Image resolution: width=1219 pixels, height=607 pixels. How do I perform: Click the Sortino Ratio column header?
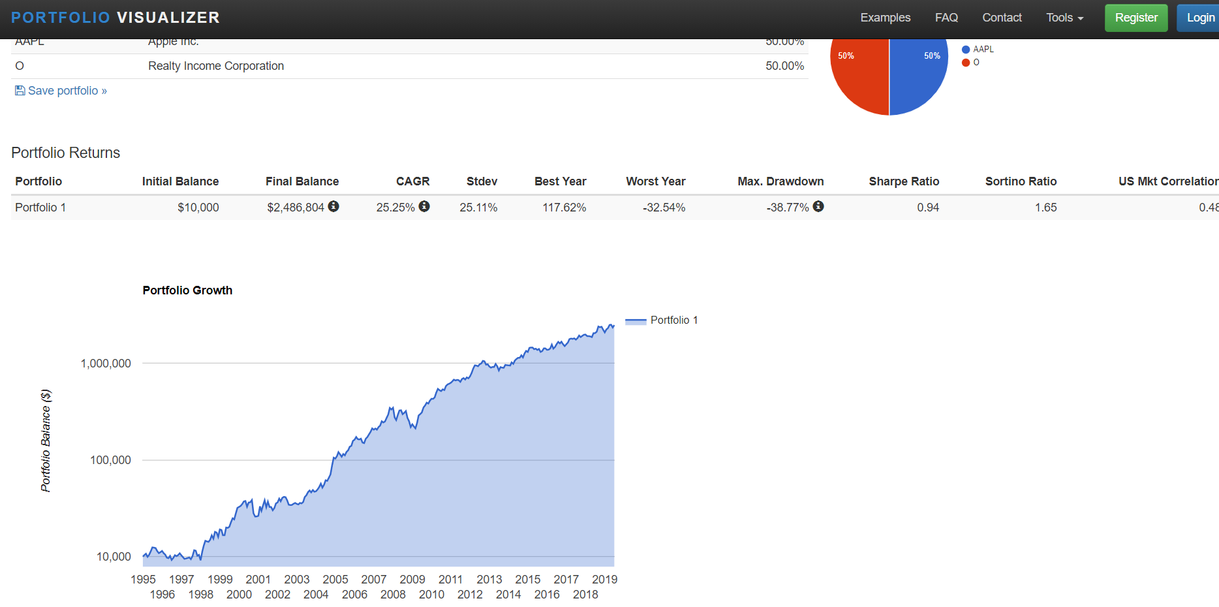point(1021,181)
